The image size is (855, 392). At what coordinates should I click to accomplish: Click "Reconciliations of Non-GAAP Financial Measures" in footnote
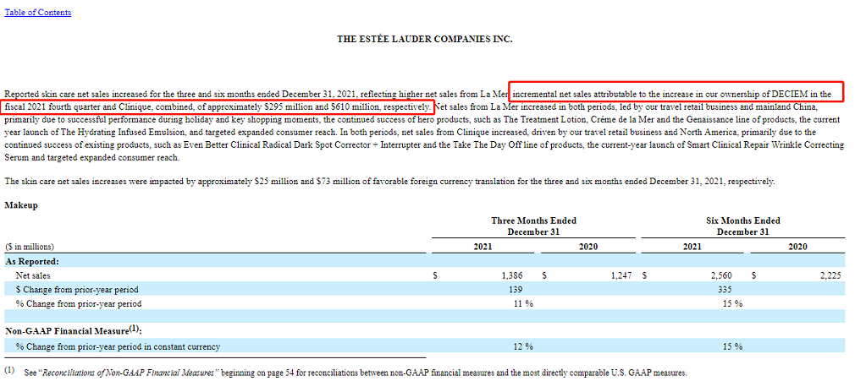pyautogui.click(x=130, y=373)
